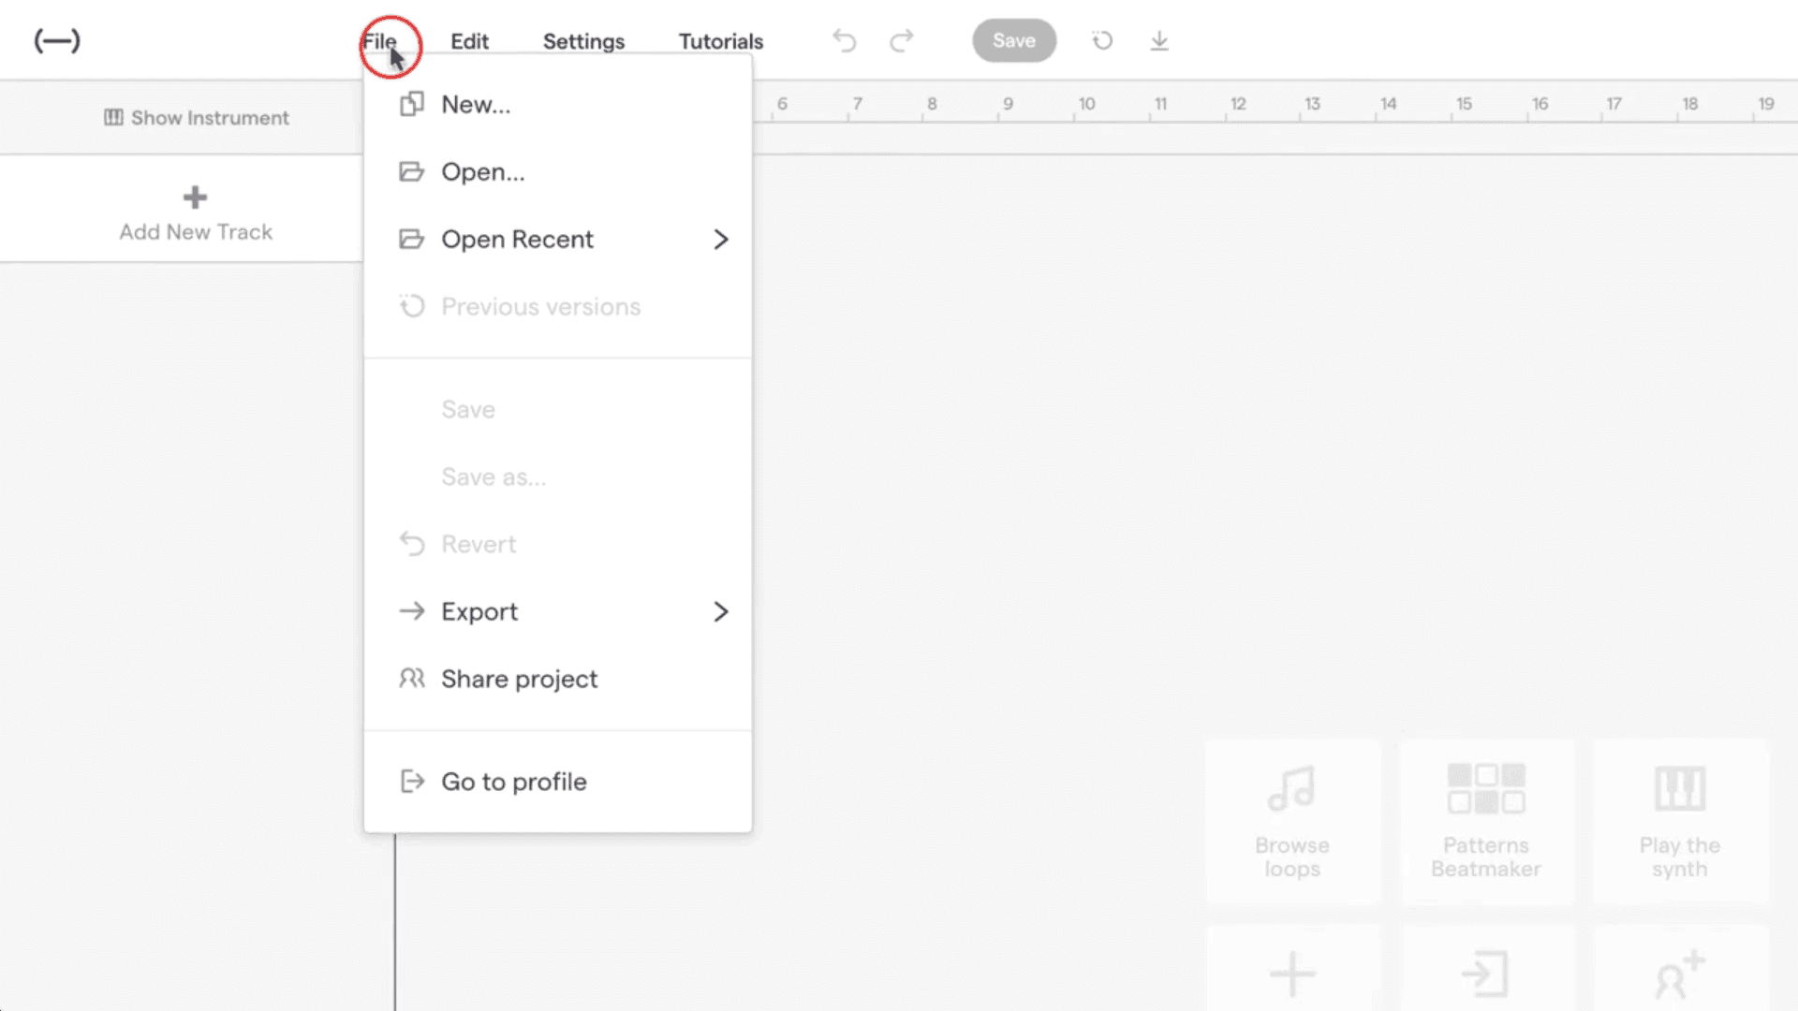
Task: Open the Play the synth card
Action: click(1680, 822)
